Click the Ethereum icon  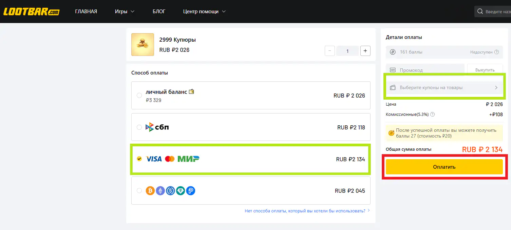click(x=160, y=191)
